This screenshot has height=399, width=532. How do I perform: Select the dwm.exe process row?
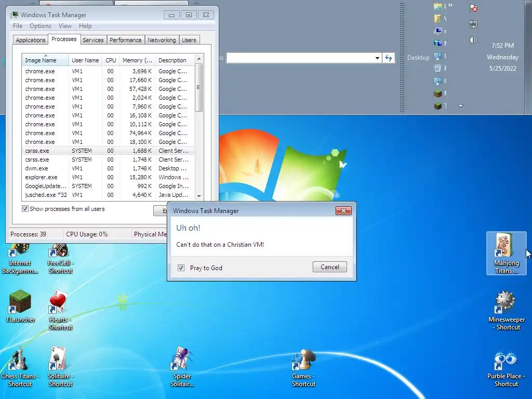pyautogui.click(x=108, y=168)
